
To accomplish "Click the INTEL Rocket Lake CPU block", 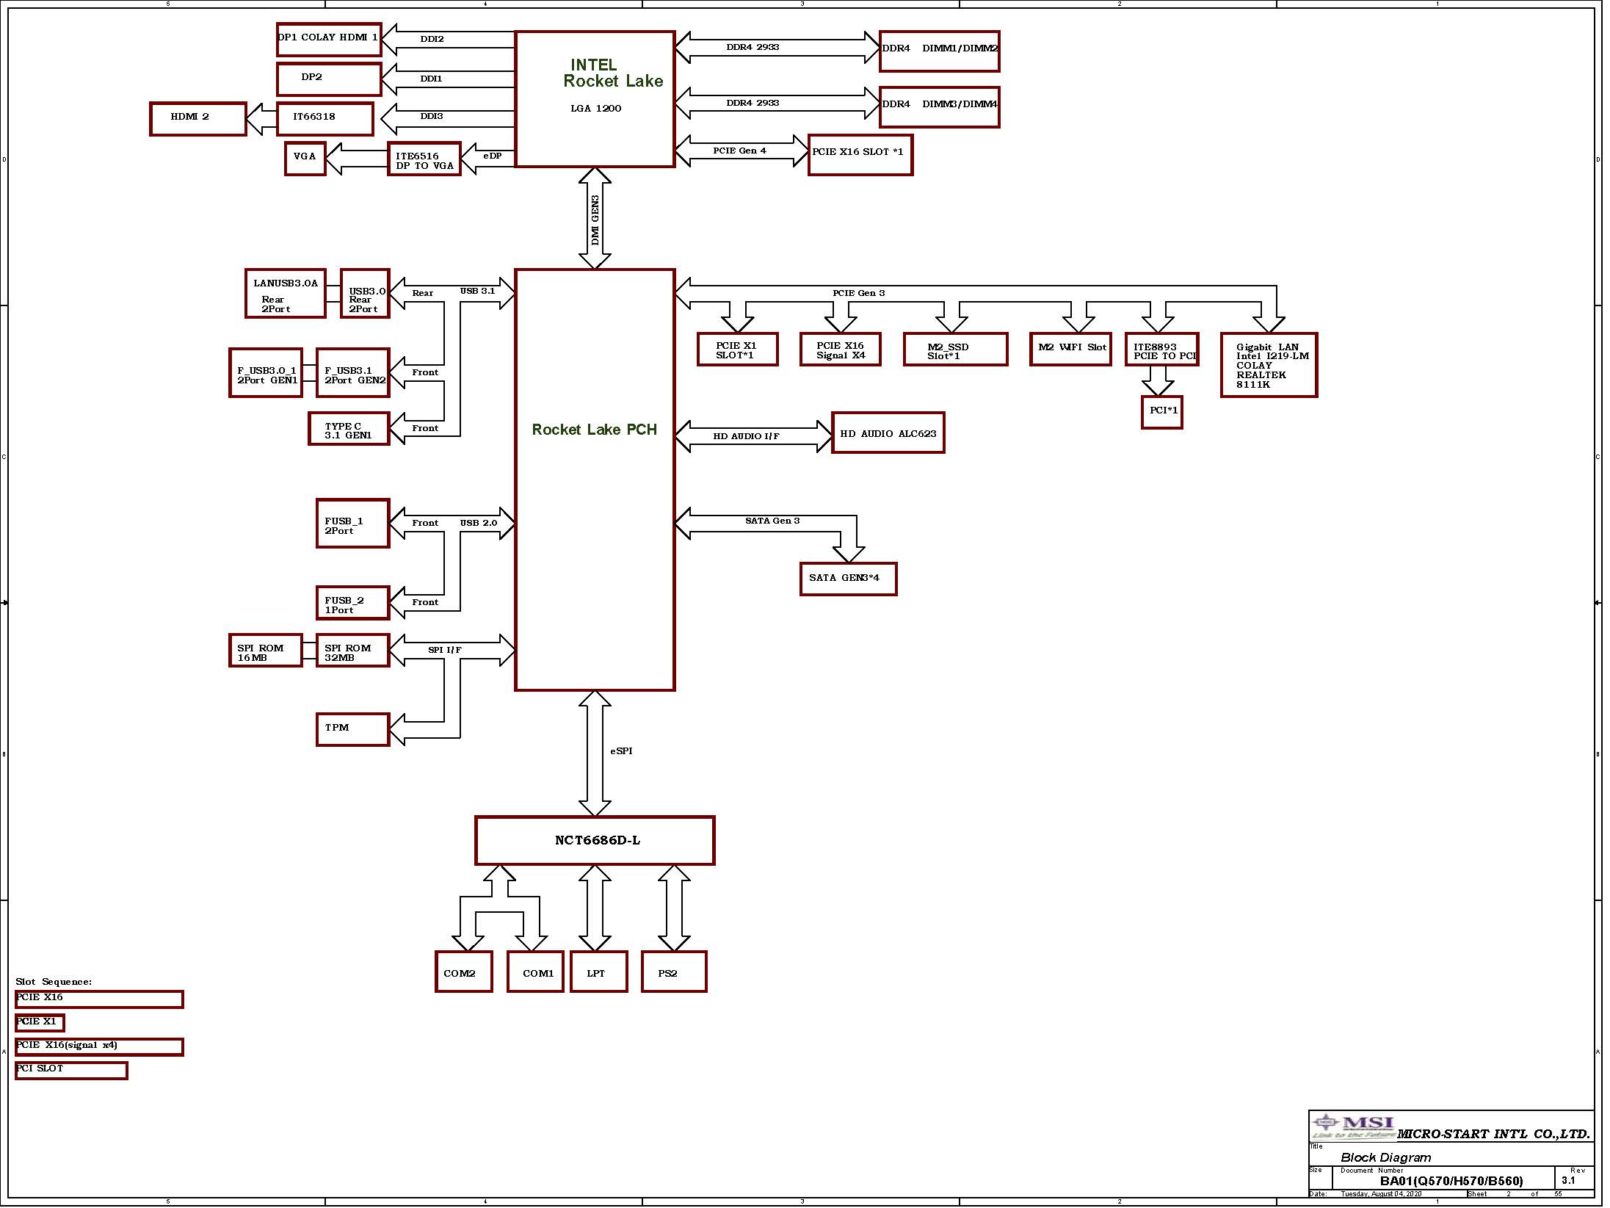I will click(595, 99).
